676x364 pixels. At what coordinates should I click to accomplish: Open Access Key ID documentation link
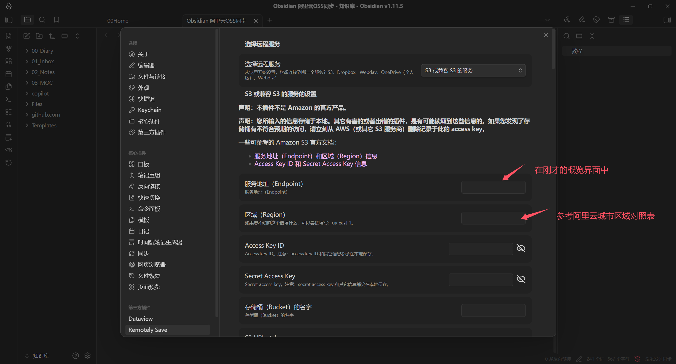[x=311, y=164]
